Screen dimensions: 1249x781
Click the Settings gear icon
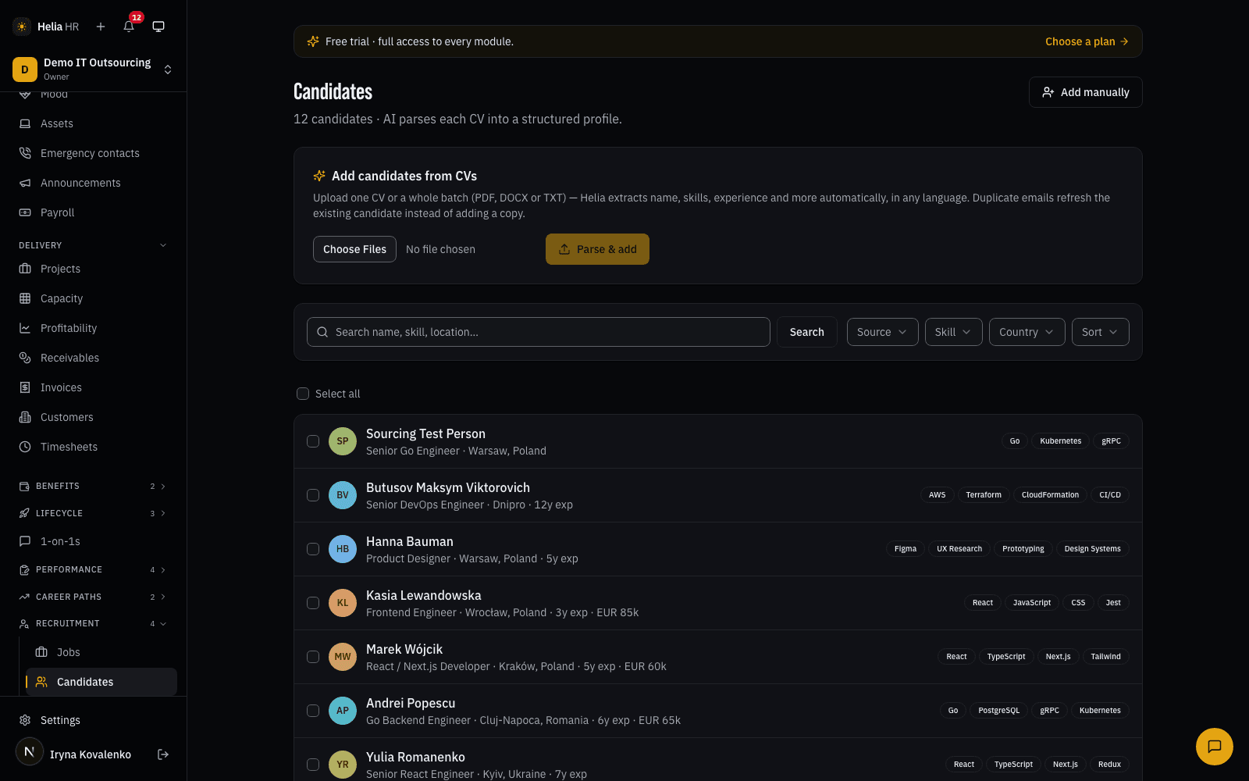click(25, 720)
